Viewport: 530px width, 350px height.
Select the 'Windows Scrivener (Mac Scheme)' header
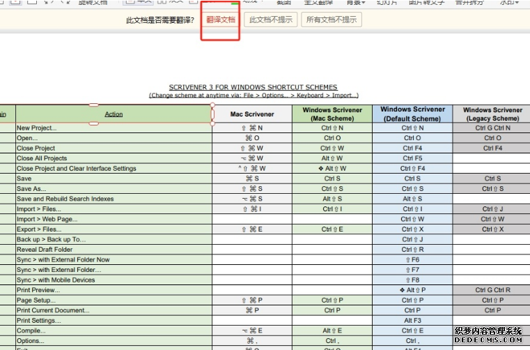[x=332, y=114]
